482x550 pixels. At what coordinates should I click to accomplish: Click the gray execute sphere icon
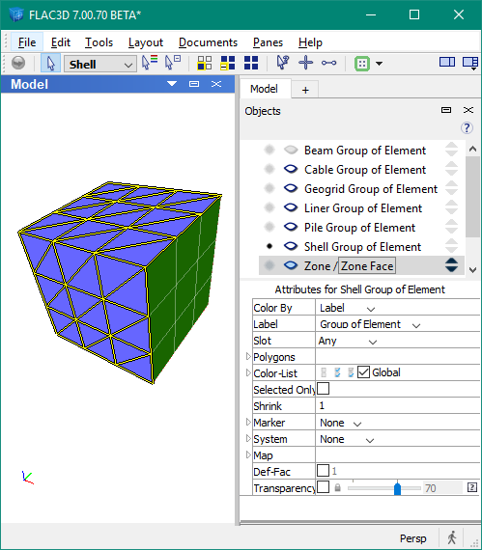pyautogui.click(x=18, y=63)
